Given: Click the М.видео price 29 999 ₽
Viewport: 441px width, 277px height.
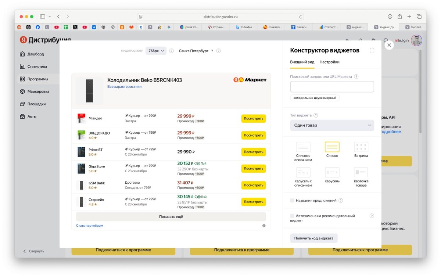Looking at the screenshot, I should point(186,116).
